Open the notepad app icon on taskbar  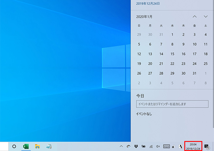pos(49,146)
